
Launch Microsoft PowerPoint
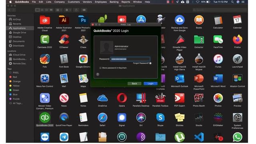(199, 78)
